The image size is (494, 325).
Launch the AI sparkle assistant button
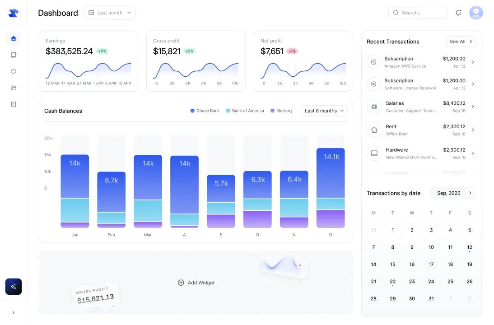14,287
